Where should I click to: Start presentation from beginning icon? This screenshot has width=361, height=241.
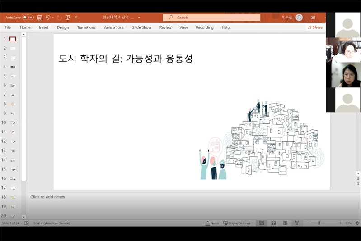(x=67, y=18)
